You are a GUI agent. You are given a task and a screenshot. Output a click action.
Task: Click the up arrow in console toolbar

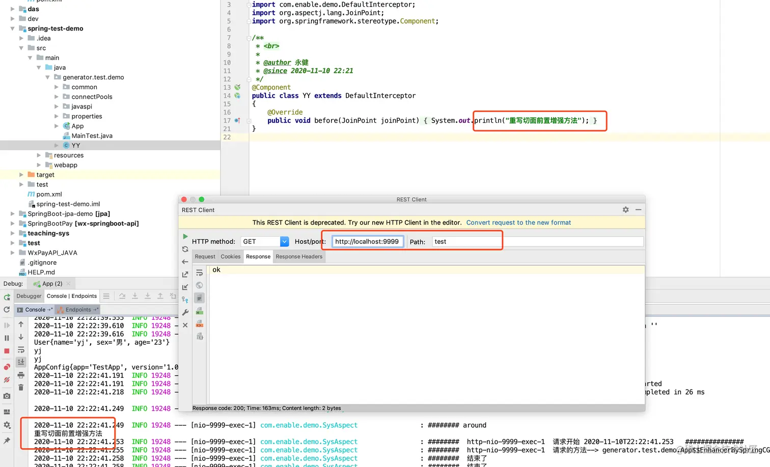click(x=21, y=324)
